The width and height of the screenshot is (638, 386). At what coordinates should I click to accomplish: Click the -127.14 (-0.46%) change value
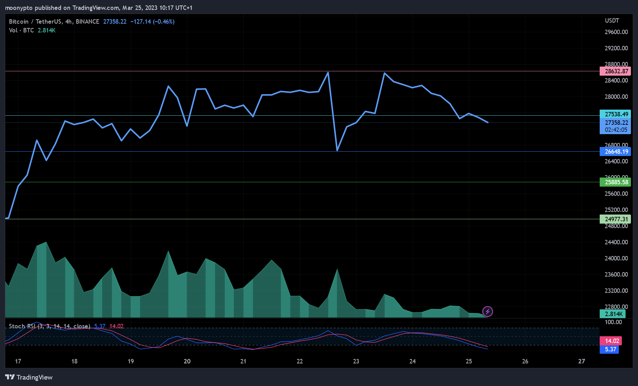click(153, 22)
